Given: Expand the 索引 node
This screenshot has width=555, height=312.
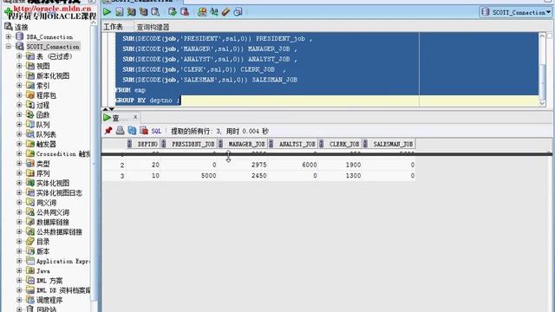Looking at the screenshot, I should 19,85.
